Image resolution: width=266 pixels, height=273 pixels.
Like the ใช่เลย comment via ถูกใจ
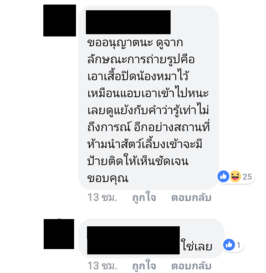(x=144, y=266)
